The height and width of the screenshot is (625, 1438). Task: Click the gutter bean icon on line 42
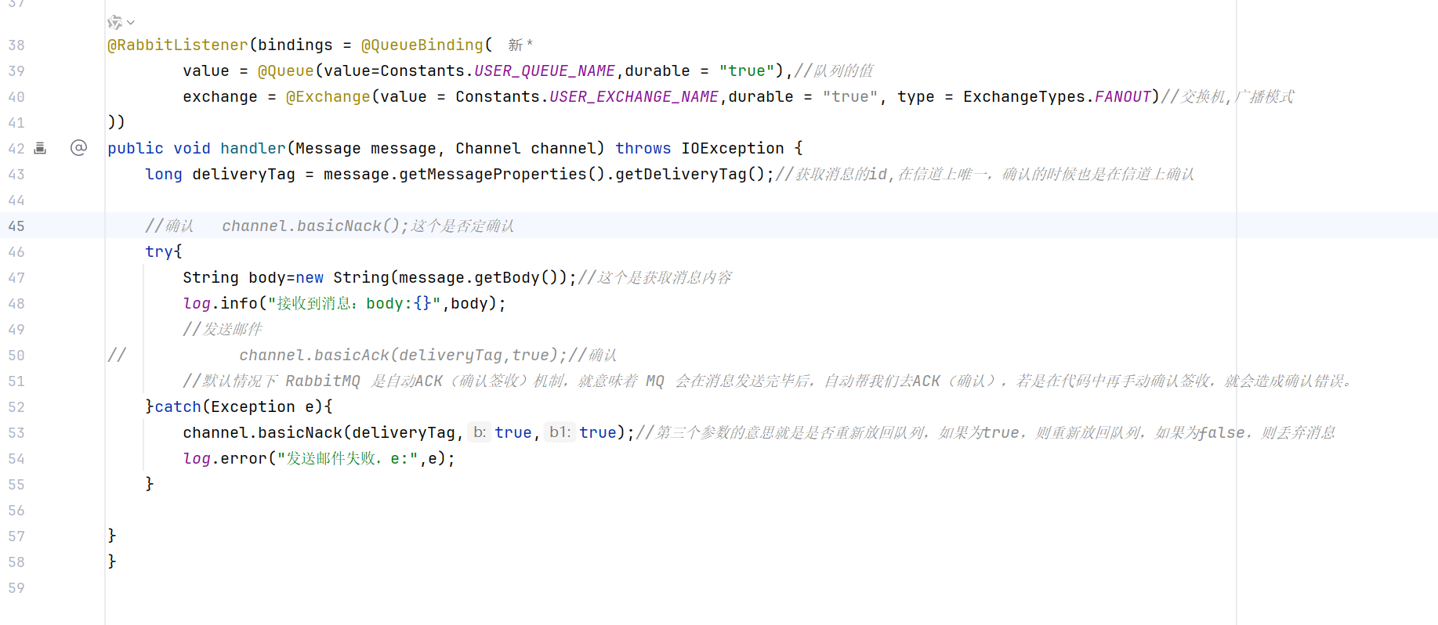pyautogui.click(x=41, y=148)
